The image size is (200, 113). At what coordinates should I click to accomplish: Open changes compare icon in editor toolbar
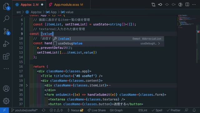click(153, 5)
